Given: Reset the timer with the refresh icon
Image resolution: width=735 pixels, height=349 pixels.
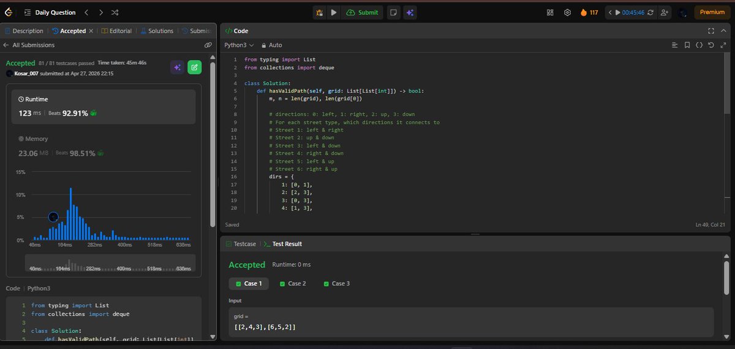Looking at the screenshot, I should [650, 12].
